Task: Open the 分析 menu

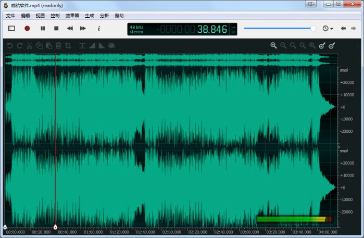Action: pos(104,16)
